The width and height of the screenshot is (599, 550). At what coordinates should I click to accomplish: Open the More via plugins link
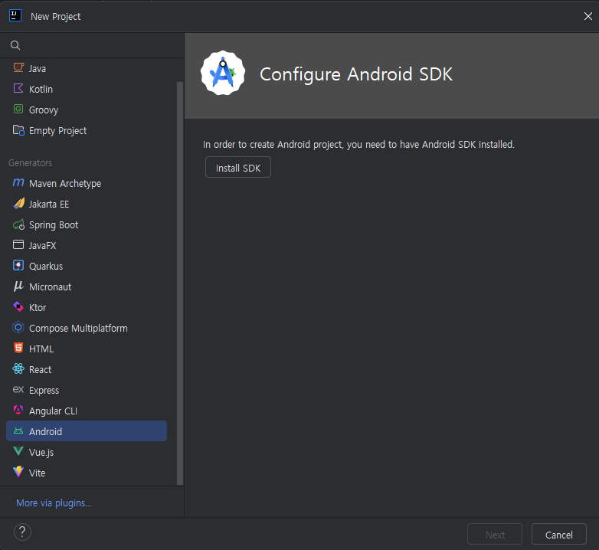click(54, 503)
